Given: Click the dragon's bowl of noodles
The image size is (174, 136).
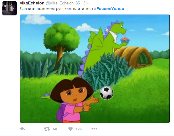Looking at the screenshot, I should [125, 40].
